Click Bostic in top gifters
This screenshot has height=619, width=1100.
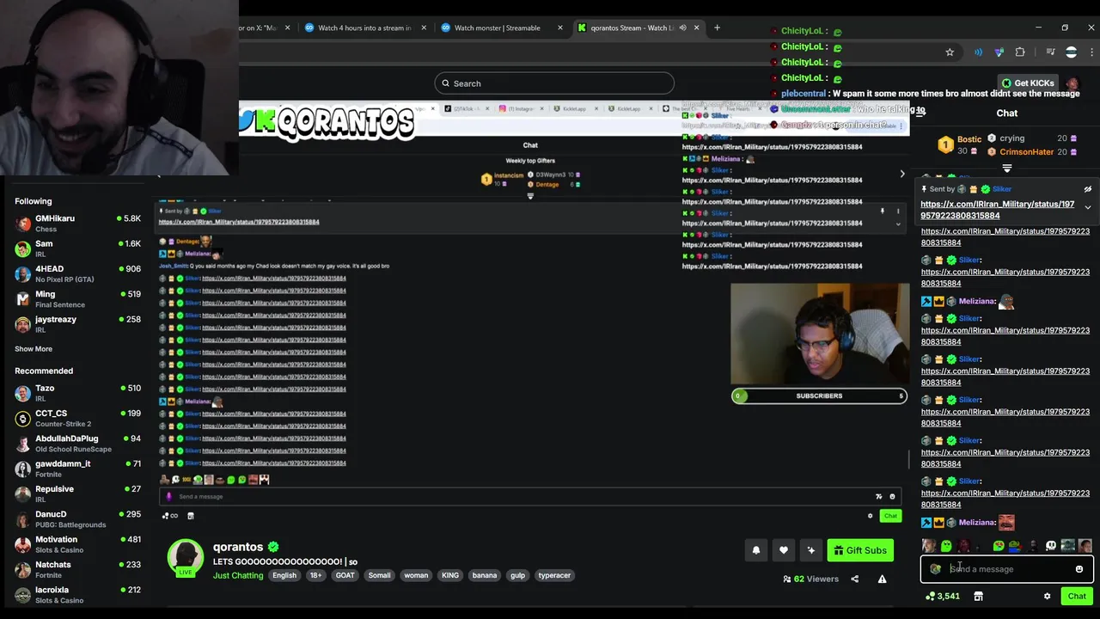click(x=969, y=139)
